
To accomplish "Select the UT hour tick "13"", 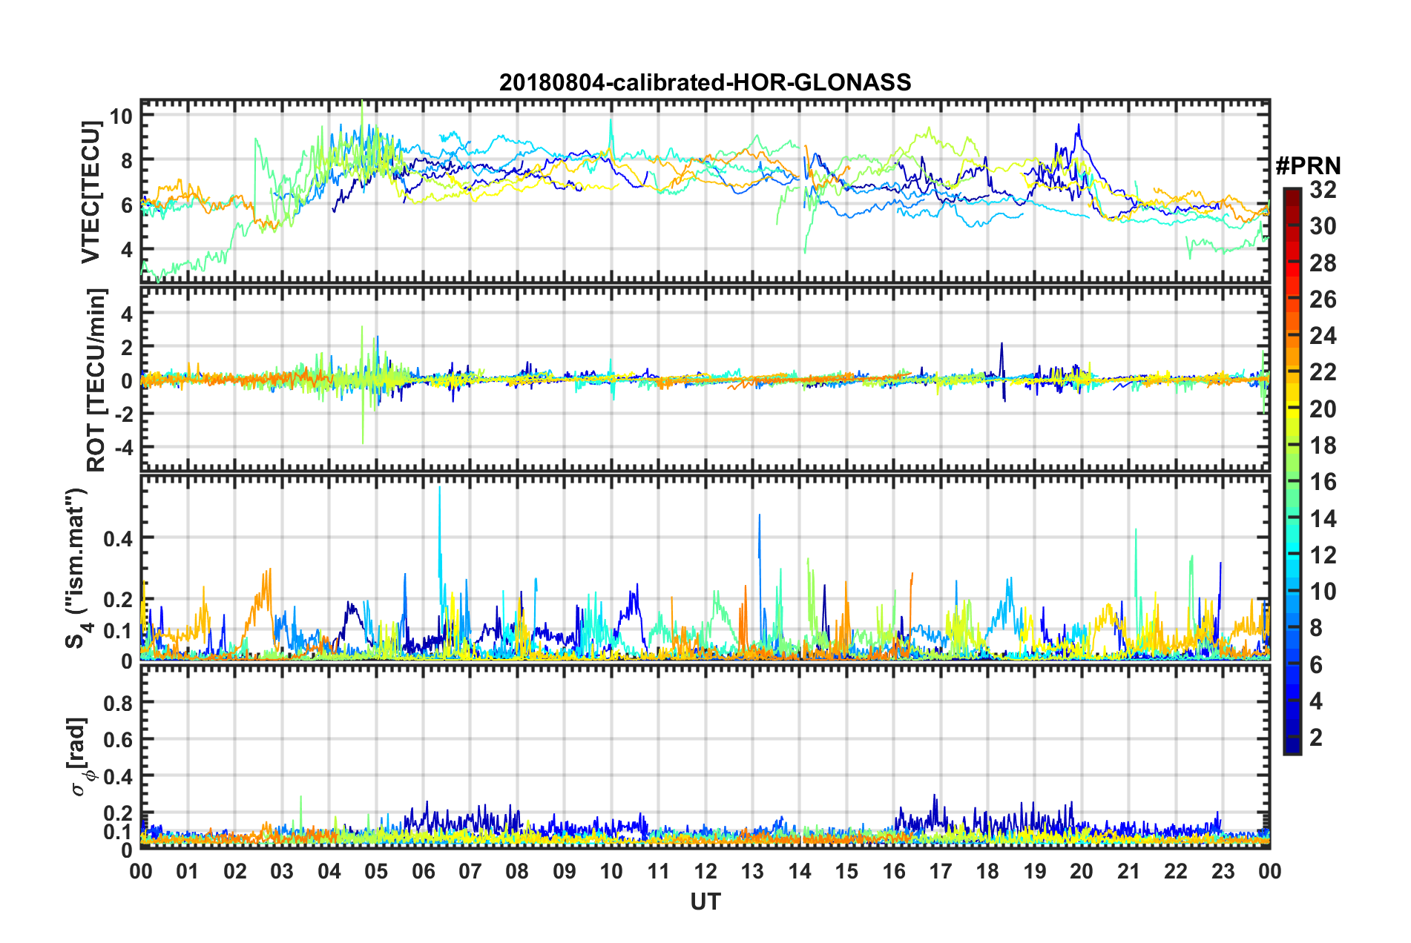I will coord(752,871).
